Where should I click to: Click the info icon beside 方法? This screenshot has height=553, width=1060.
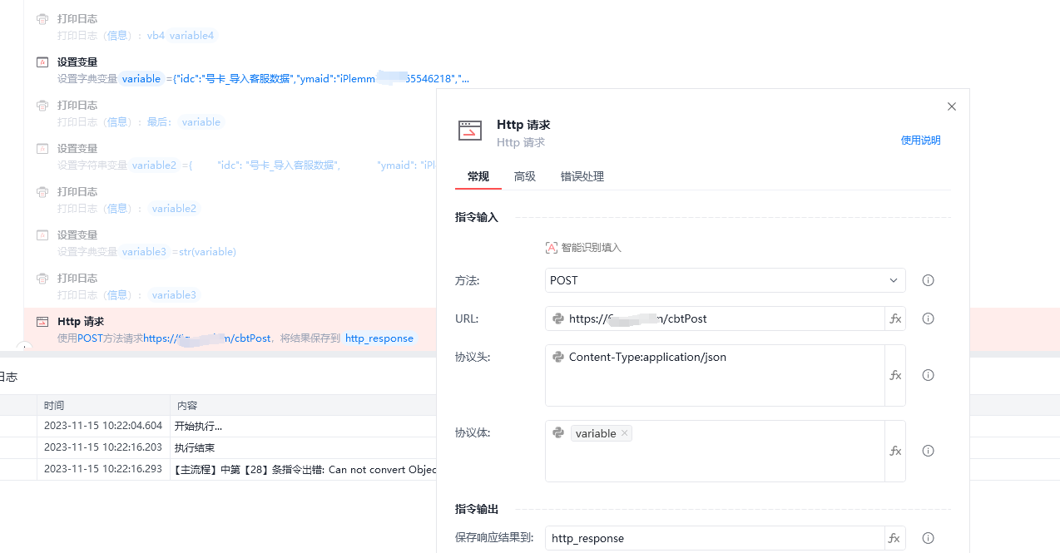[x=929, y=280]
